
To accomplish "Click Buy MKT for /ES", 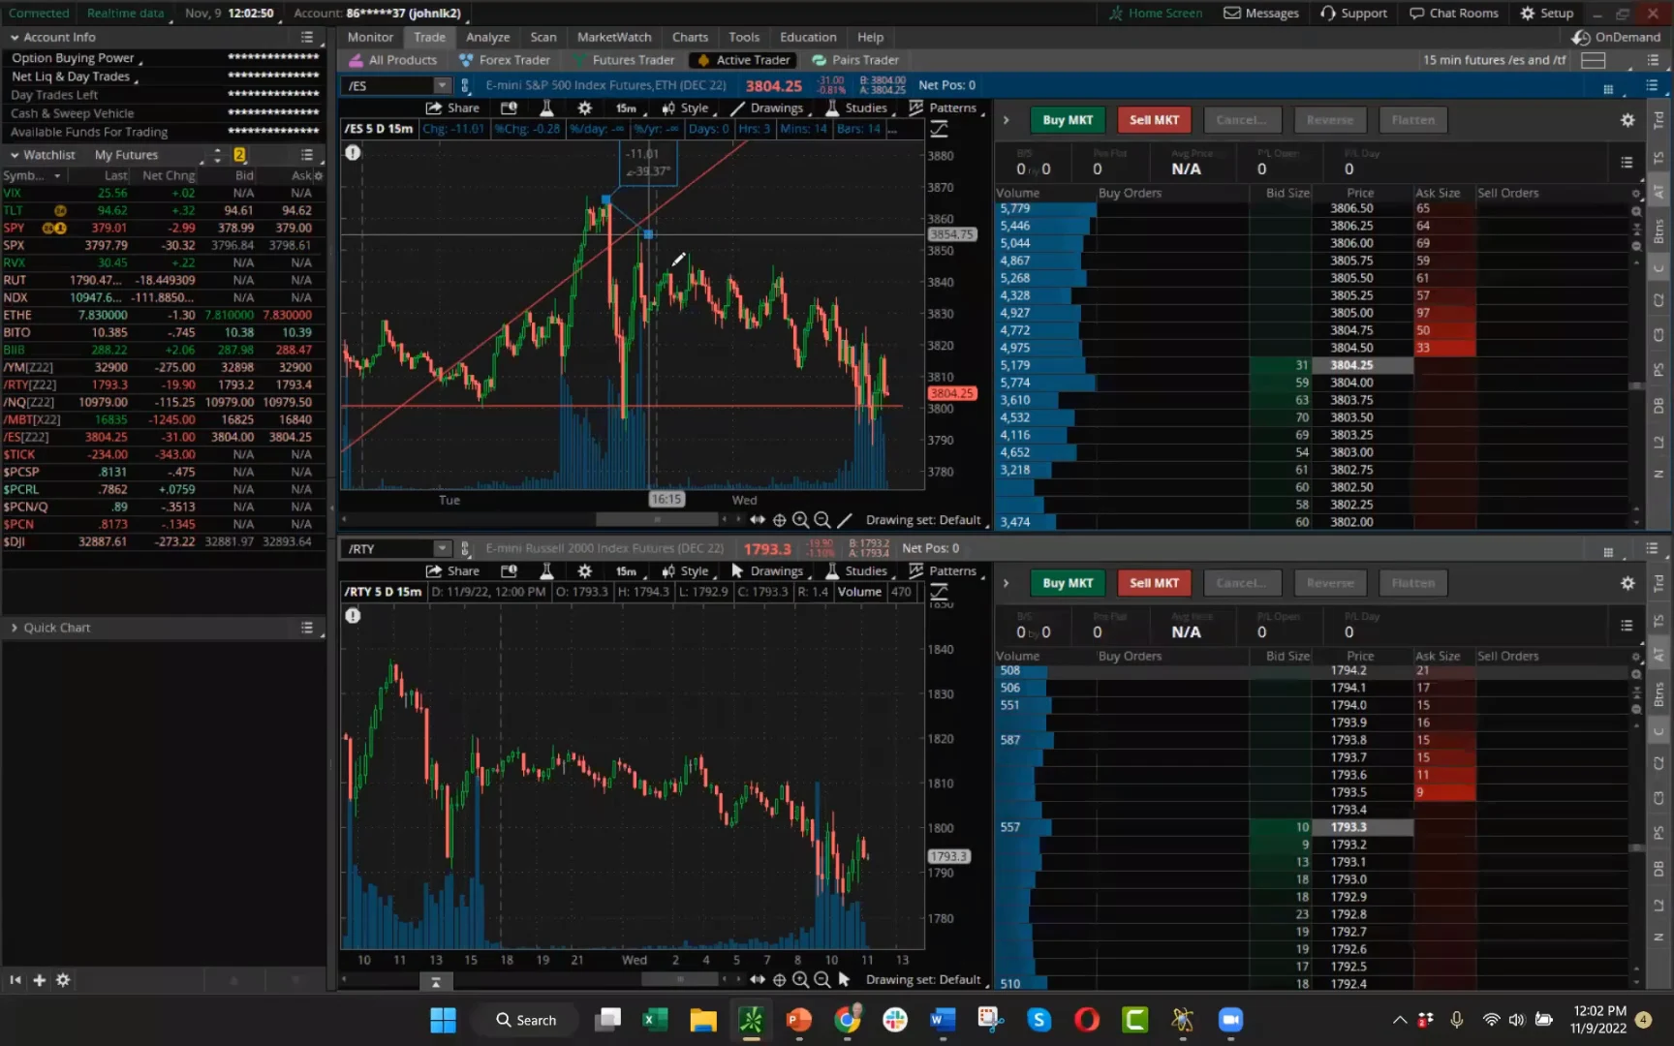I will pos(1068,120).
